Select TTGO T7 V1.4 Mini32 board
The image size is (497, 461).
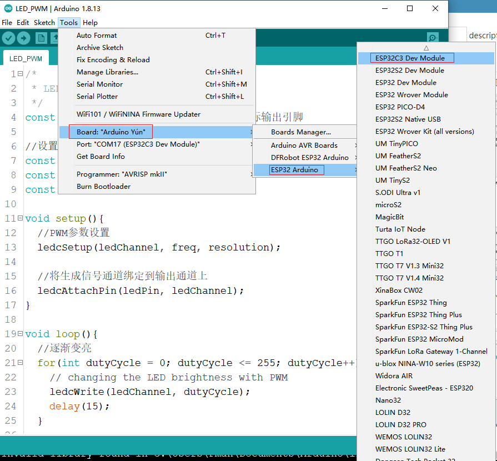426,278
